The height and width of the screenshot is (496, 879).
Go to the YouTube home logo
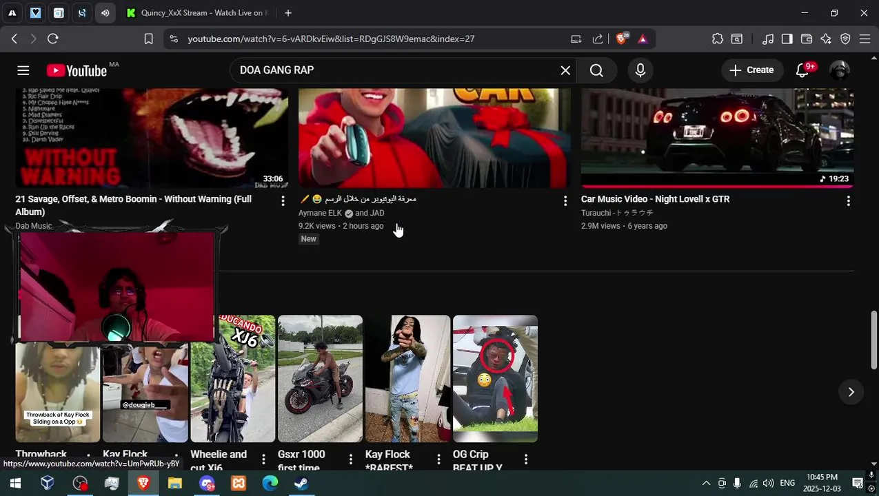(77, 70)
